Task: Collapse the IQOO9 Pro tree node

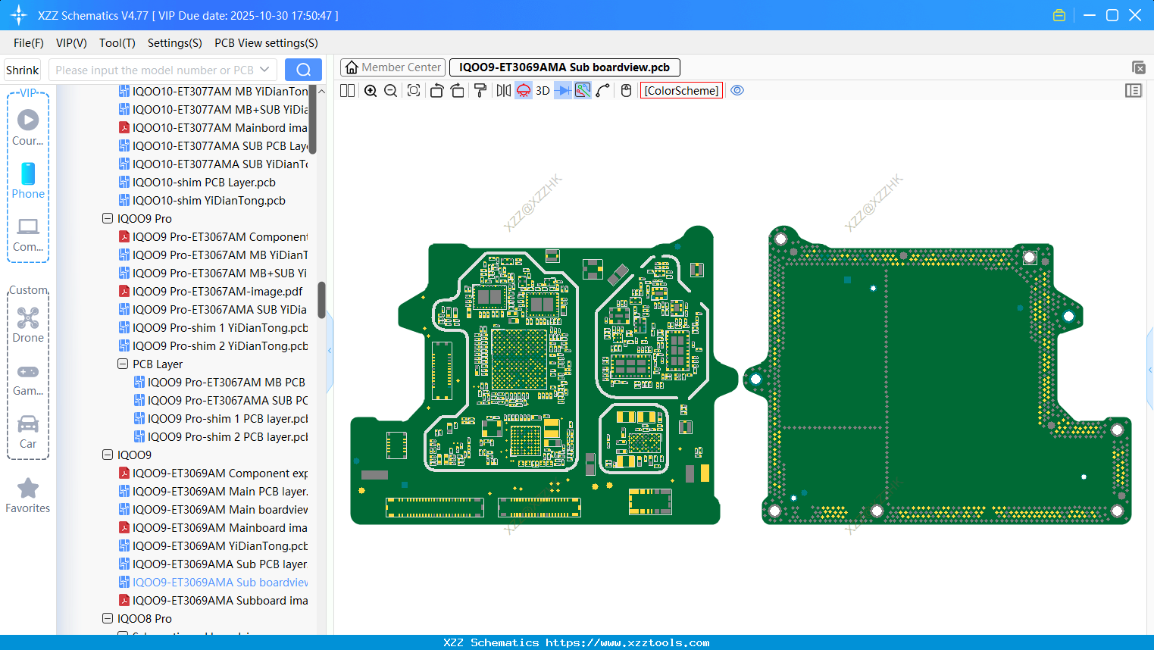Action: tap(108, 219)
